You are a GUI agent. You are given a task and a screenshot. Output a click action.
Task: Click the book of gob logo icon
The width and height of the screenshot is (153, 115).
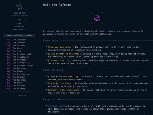point(19,7)
